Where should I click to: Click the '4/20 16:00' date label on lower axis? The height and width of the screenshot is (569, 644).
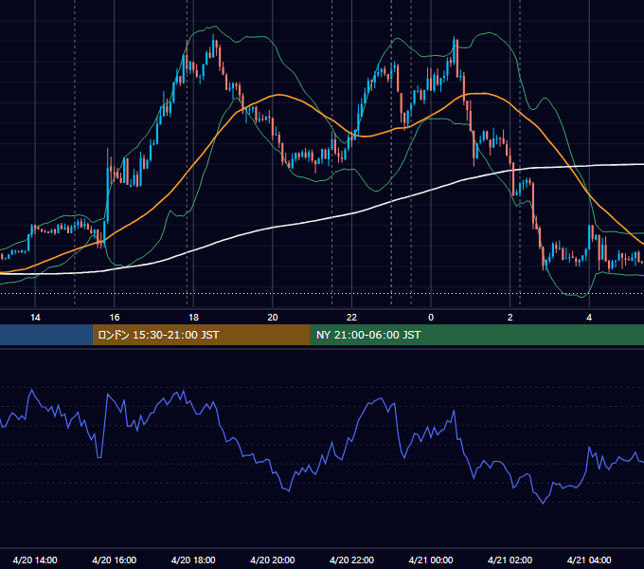(115, 560)
